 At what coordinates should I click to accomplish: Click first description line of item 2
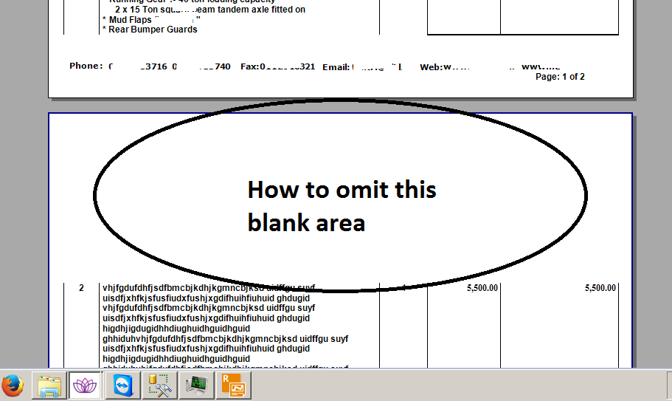click(x=209, y=288)
